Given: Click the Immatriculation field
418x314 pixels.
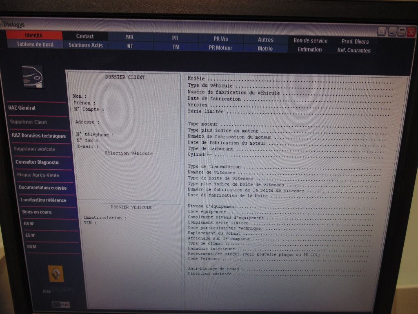Looking at the screenshot, I should click(105, 218).
